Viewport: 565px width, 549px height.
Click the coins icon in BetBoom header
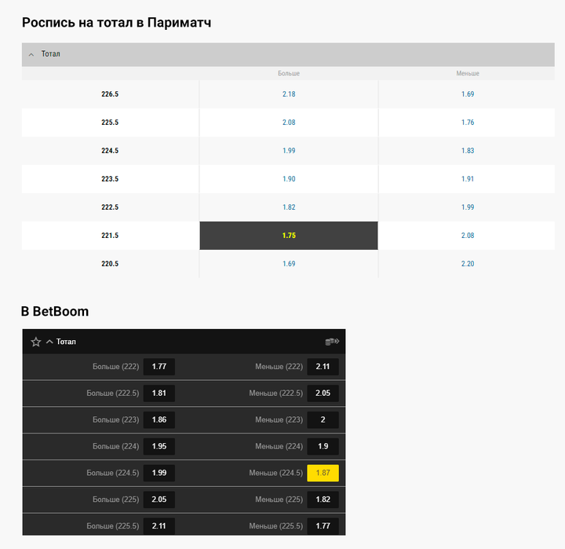pos(332,342)
